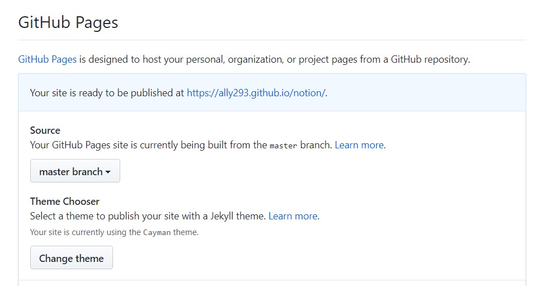Open the 'GitHub Pages' link in the description
Viewport: 543px width, 286px height.
click(x=47, y=60)
